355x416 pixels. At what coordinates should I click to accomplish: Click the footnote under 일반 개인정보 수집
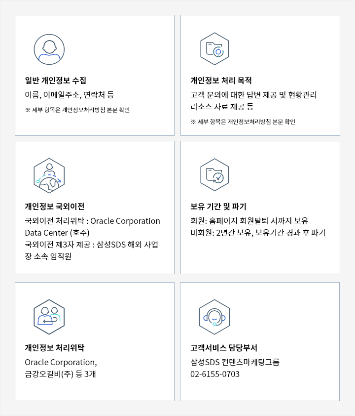(x=77, y=110)
